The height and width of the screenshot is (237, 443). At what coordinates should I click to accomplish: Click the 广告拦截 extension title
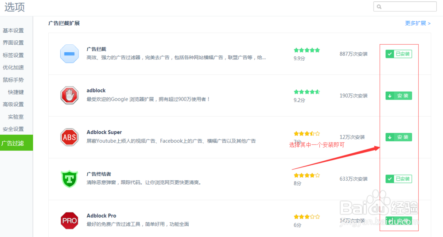(96, 49)
